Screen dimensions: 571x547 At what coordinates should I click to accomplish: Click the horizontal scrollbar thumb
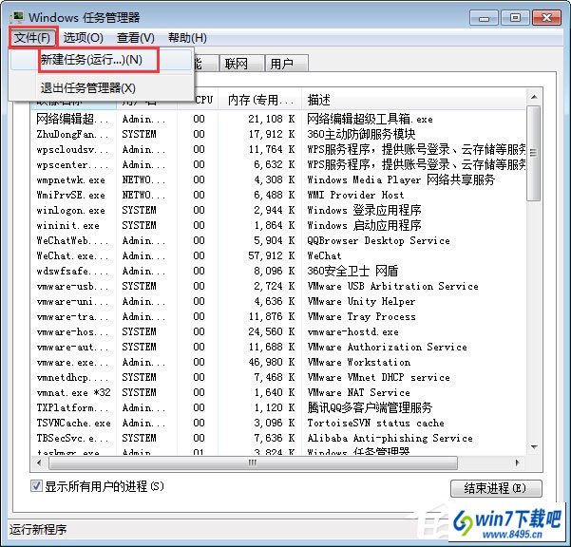tap(253, 462)
